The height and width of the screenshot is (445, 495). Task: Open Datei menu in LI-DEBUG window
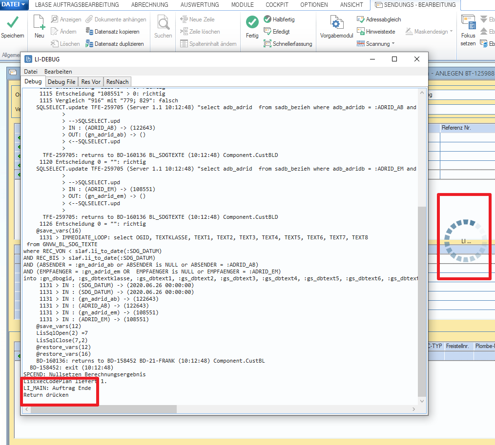click(31, 72)
